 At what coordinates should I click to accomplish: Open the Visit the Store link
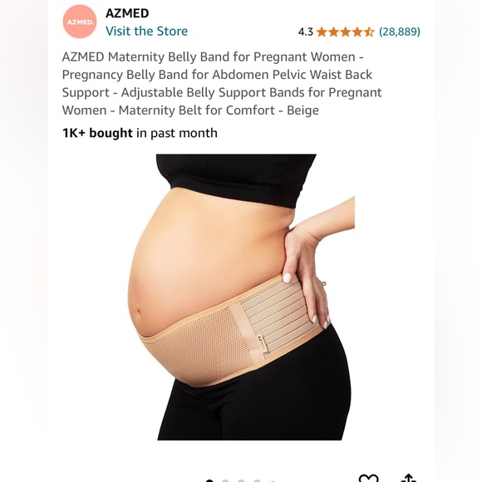click(x=146, y=31)
